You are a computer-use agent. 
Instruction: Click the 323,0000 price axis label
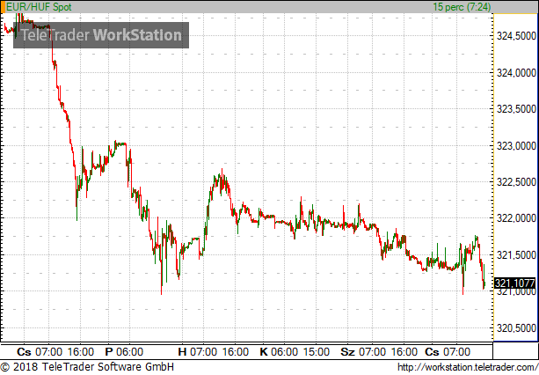click(516, 146)
